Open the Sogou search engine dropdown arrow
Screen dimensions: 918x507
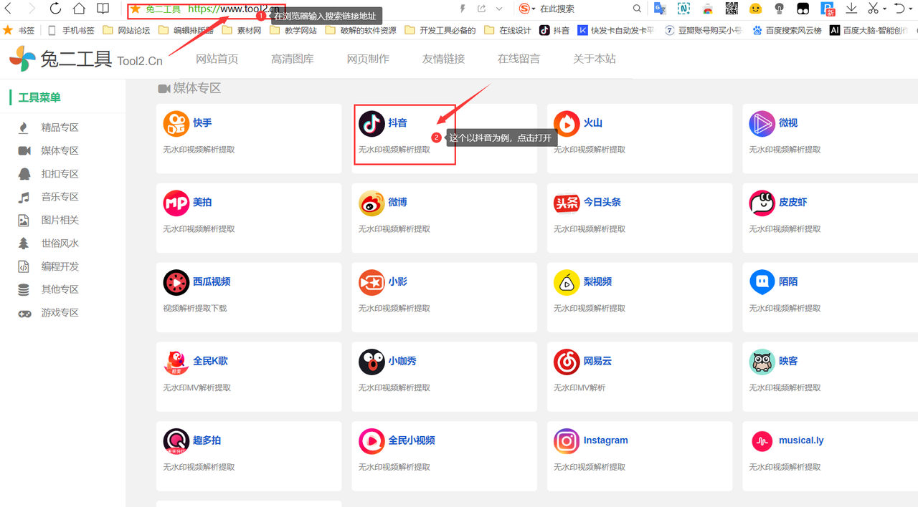534,9
